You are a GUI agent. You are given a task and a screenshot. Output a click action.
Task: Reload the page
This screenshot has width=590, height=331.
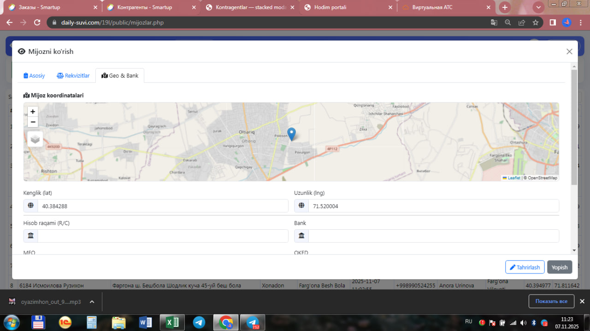(x=37, y=23)
